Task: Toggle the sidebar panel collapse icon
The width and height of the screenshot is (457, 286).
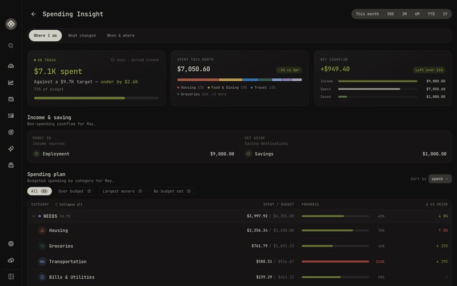Action: pyautogui.click(x=11, y=276)
